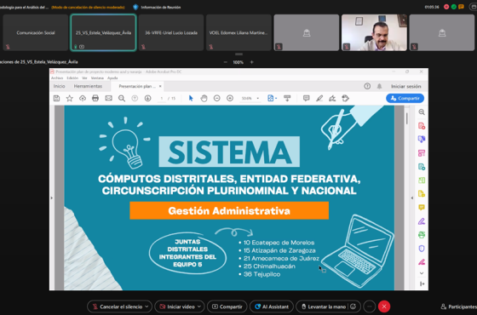477x315 pixels.
Task: Open more options ellipsis in Webex controls
Action: (x=370, y=306)
